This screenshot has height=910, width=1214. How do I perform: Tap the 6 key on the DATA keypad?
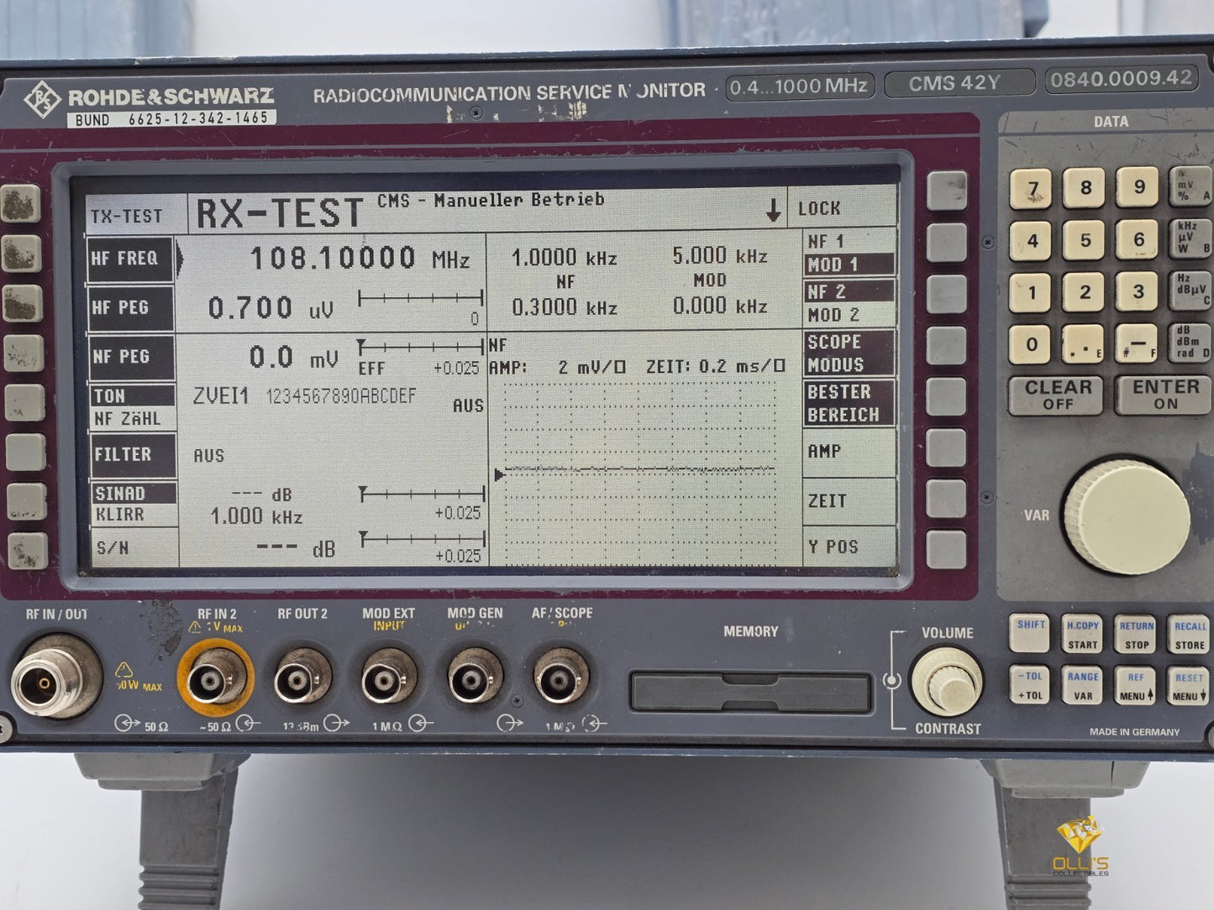pos(1138,241)
